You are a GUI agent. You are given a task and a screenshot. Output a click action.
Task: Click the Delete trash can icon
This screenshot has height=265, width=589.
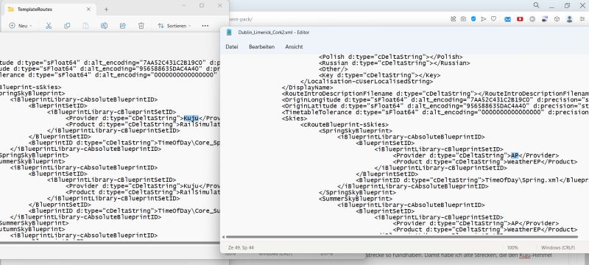click(x=141, y=26)
